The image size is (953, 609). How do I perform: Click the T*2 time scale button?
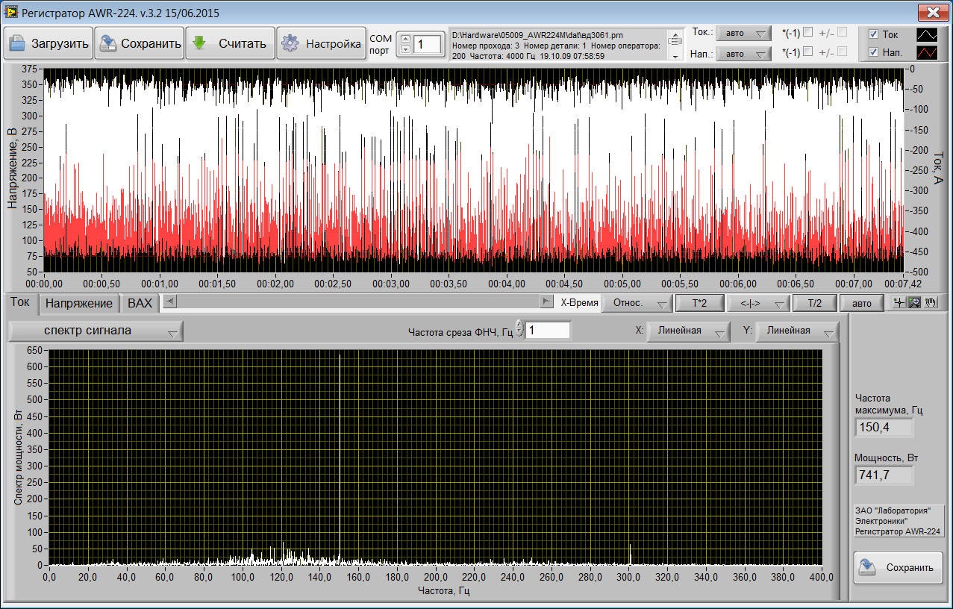[699, 303]
